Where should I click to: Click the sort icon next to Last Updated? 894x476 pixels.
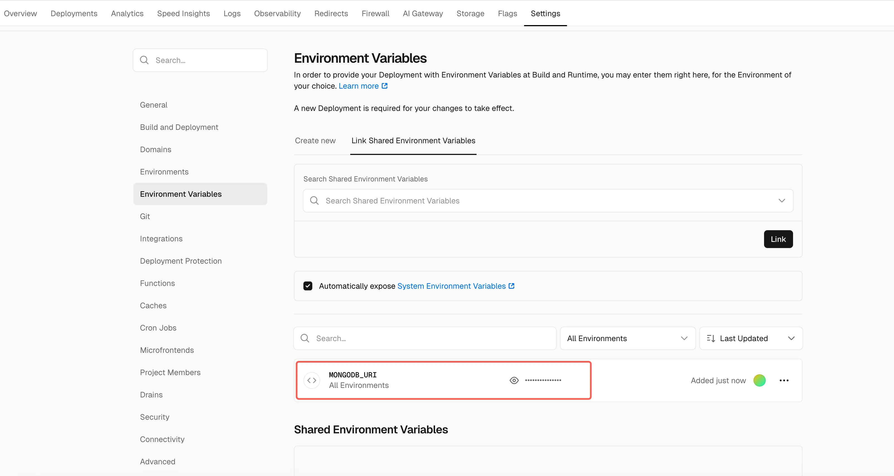pos(711,338)
